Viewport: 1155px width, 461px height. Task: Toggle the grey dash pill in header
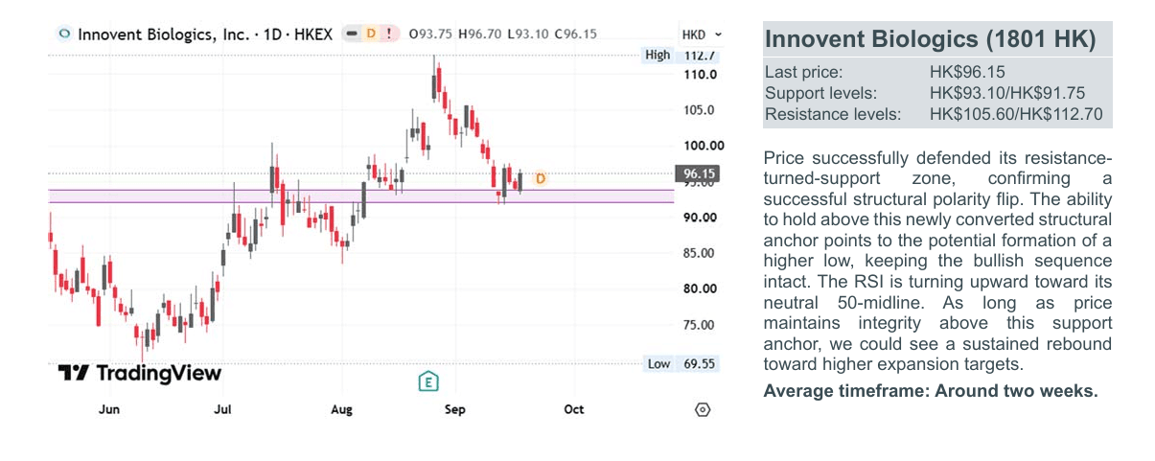352,34
